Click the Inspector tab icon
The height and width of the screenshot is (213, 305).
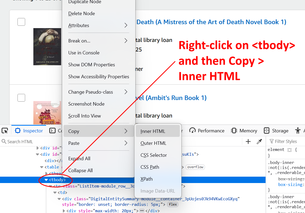[18, 131]
